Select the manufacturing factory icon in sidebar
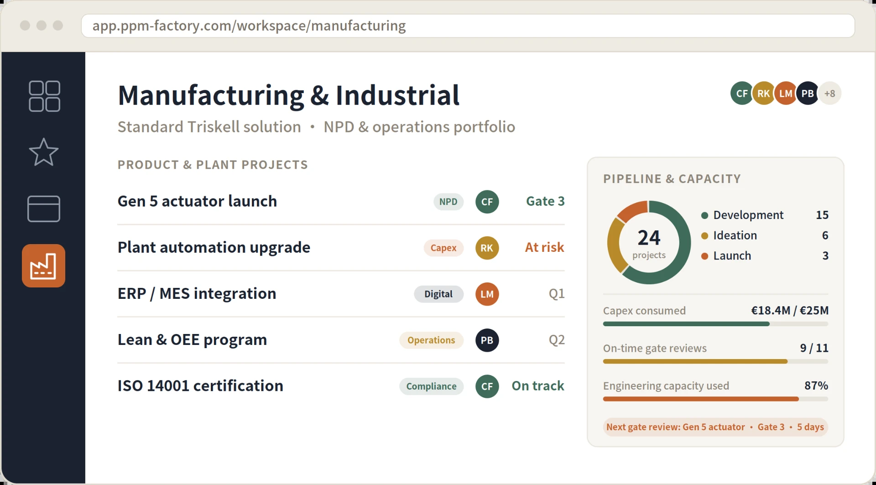 pyautogui.click(x=44, y=266)
